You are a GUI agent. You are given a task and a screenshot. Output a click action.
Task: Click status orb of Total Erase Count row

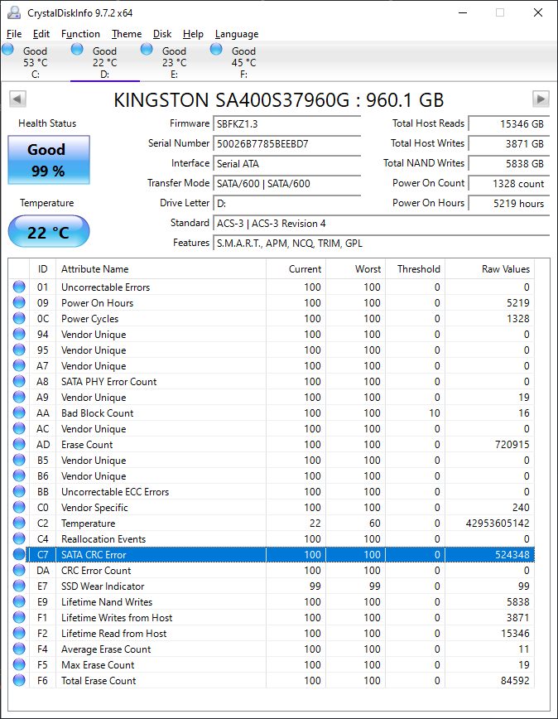pyautogui.click(x=19, y=680)
